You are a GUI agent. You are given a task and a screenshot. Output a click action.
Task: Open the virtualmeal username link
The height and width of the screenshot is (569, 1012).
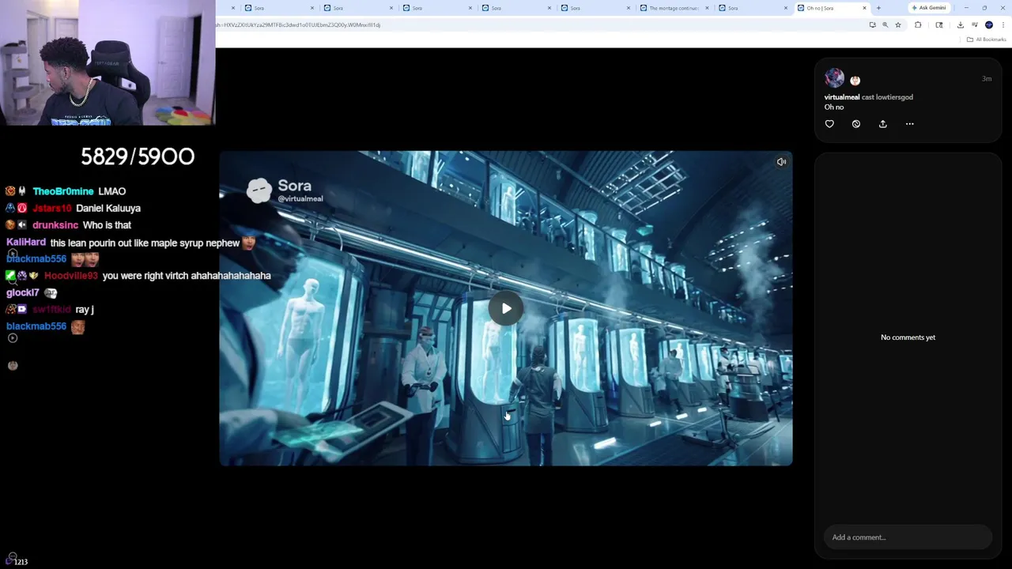841,97
